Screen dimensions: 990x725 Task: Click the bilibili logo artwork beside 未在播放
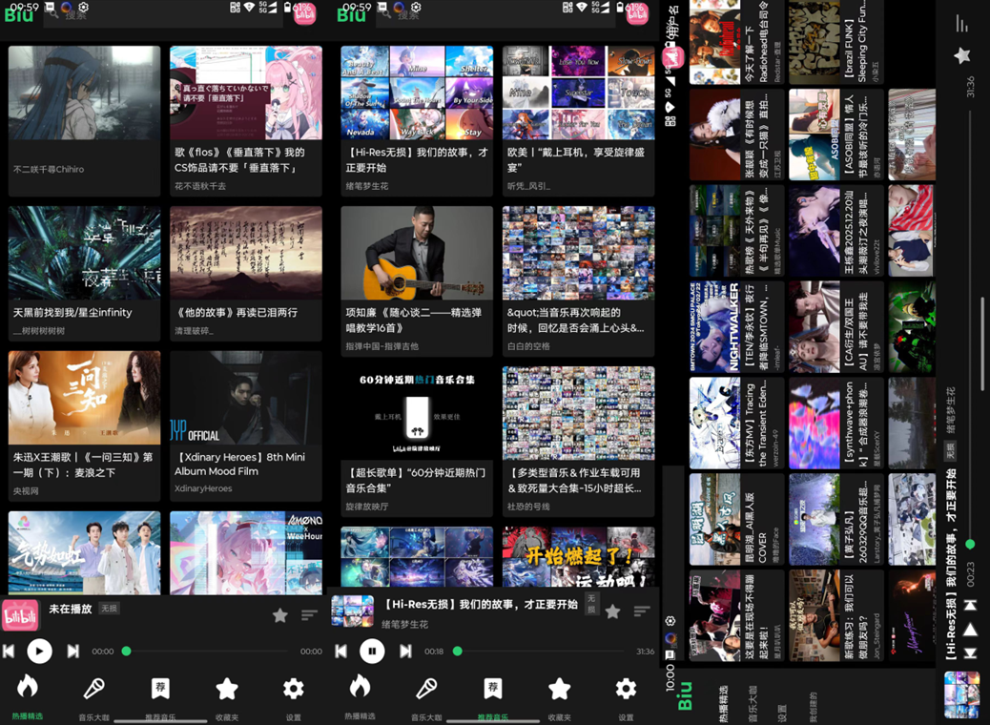20,615
